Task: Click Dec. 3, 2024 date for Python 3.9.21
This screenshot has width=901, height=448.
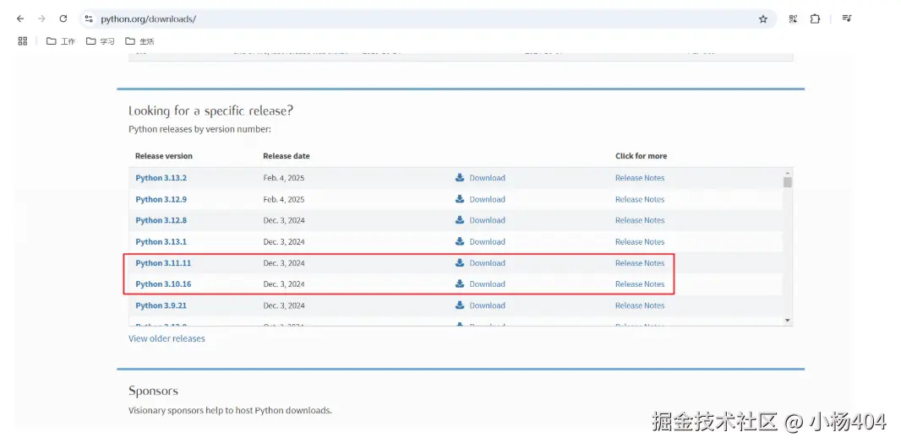Action: pos(284,305)
